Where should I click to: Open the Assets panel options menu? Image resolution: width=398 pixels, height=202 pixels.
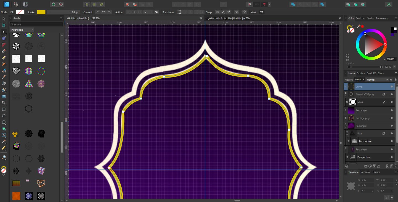61,18
